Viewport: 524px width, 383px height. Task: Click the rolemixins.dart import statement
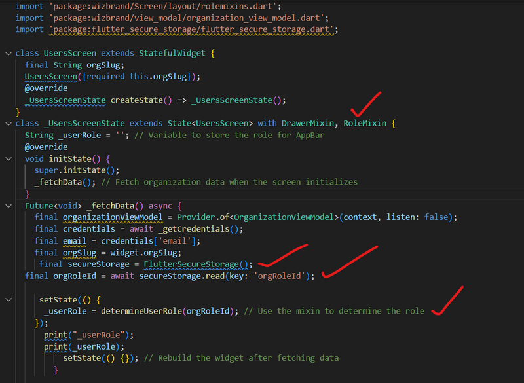pyautogui.click(x=164, y=6)
